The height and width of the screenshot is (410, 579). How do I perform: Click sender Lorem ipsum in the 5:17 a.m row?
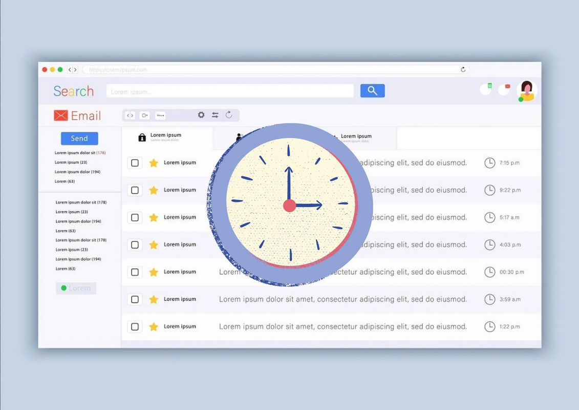(180, 217)
